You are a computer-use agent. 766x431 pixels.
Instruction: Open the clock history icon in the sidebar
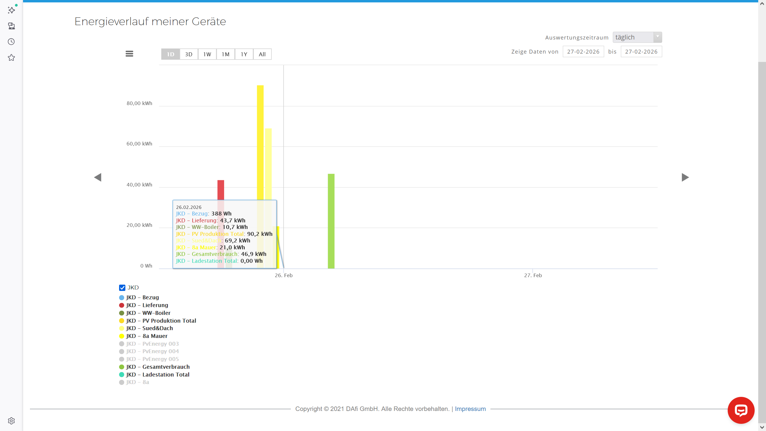(11, 42)
